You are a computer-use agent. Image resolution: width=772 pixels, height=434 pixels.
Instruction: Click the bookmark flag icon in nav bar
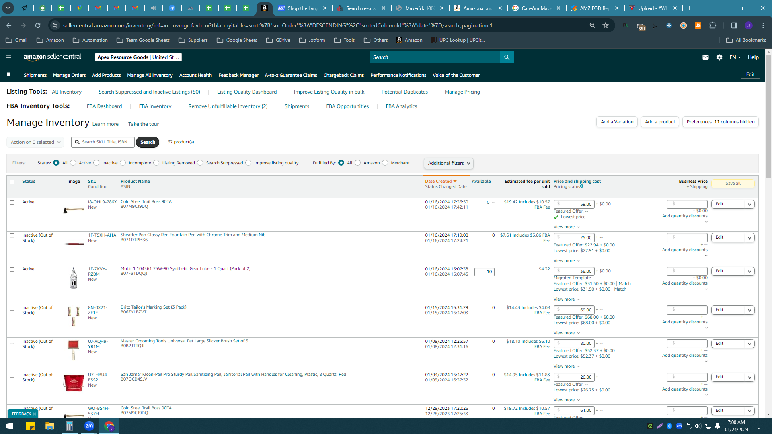pyautogui.click(x=9, y=75)
